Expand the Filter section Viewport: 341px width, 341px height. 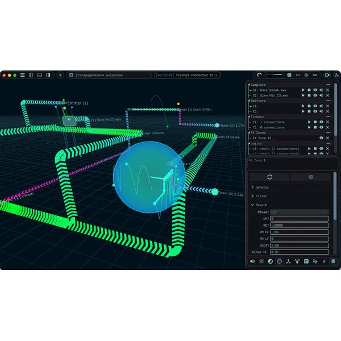pos(261,196)
